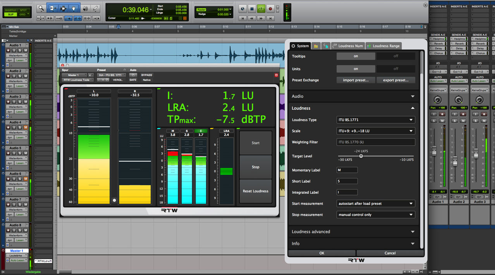The width and height of the screenshot is (495, 275).
Task: Switch to the Loudness Range tab
Action: click(383, 46)
